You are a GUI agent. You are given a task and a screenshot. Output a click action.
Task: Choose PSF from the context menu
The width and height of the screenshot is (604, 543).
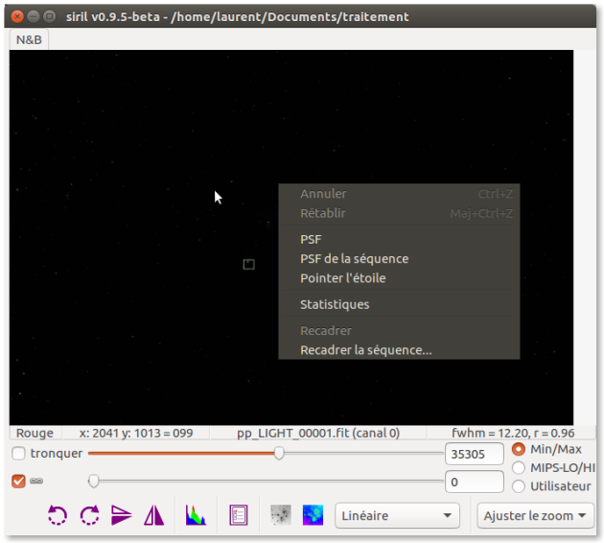tap(311, 240)
